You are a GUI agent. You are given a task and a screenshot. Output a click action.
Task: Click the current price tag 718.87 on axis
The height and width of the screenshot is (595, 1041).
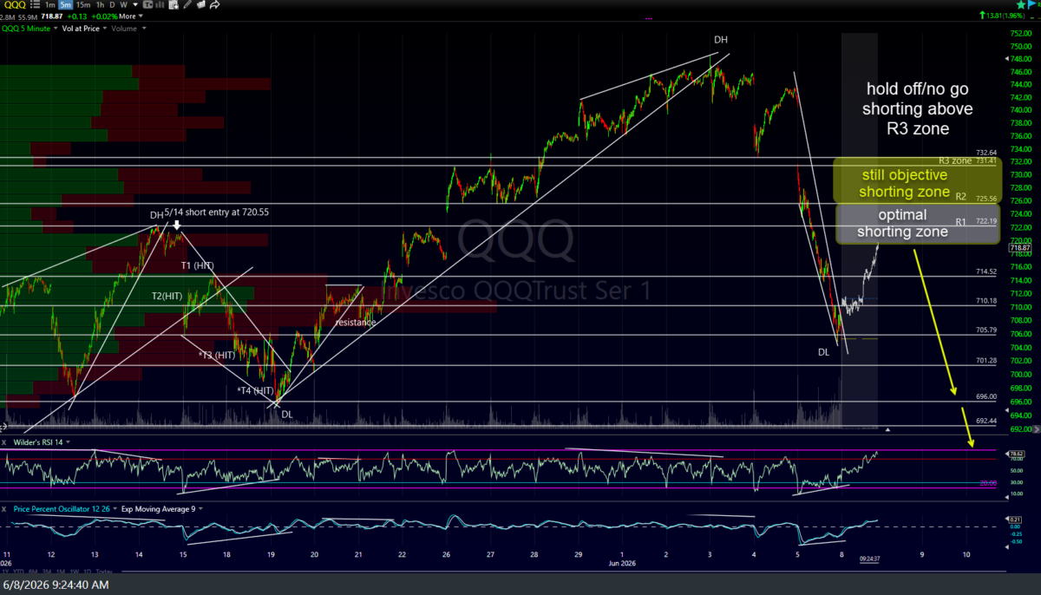tap(1020, 249)
